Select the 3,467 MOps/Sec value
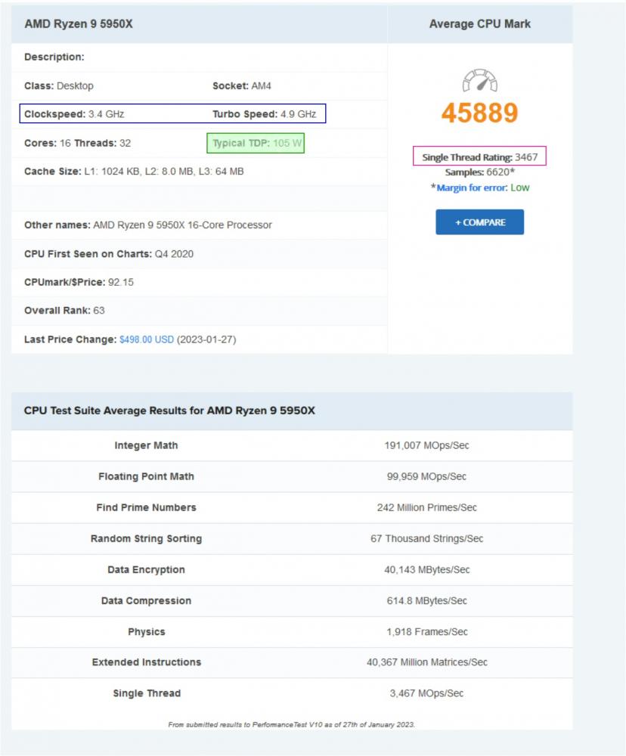626x756 pixels. click(427, 693)
